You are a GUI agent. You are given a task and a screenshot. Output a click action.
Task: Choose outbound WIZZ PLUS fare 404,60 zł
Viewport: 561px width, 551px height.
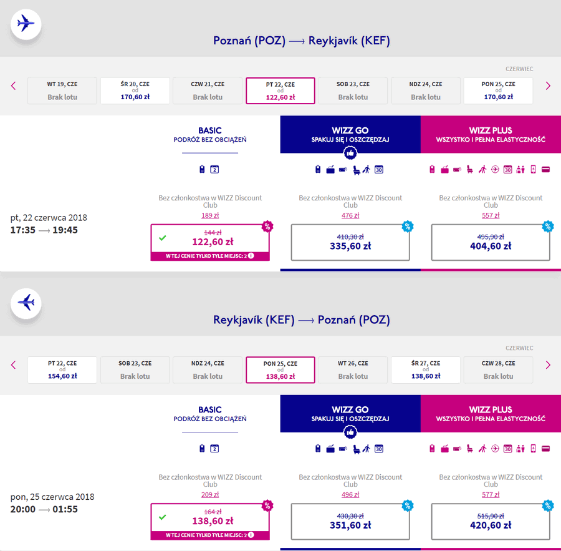(x=491, y=242)
